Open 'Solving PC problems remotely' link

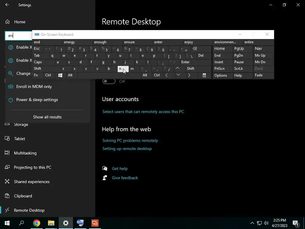coord(130,141)
